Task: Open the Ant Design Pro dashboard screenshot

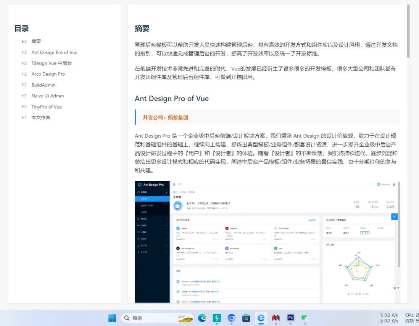Action: pos(267,242)
